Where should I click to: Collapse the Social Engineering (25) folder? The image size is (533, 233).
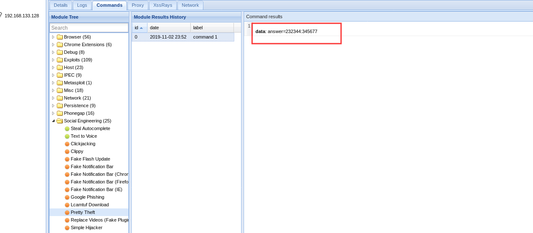tap(53, 121)
